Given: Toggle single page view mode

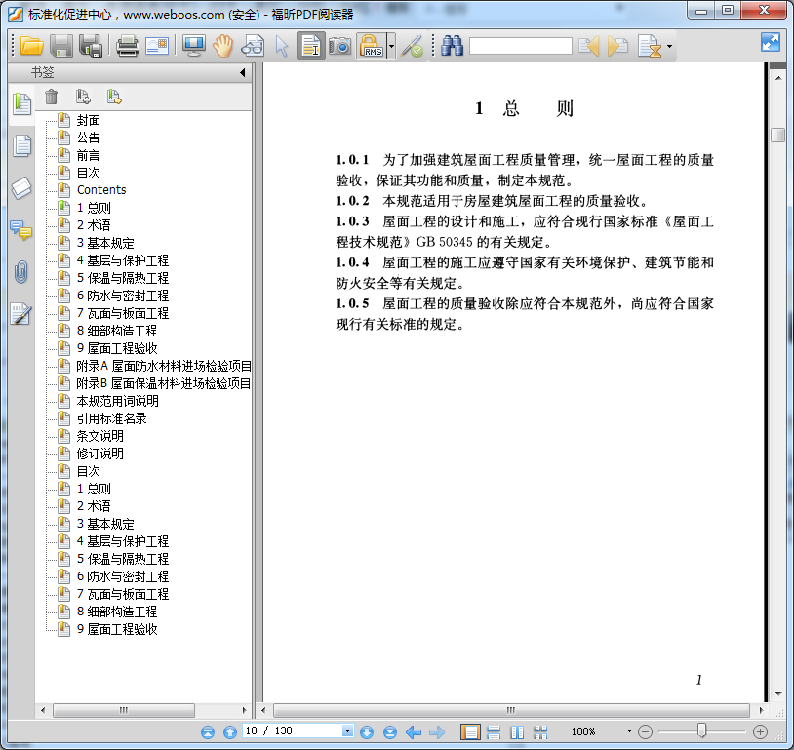Looking at the screenshot, I should click(x=470, y=731).
